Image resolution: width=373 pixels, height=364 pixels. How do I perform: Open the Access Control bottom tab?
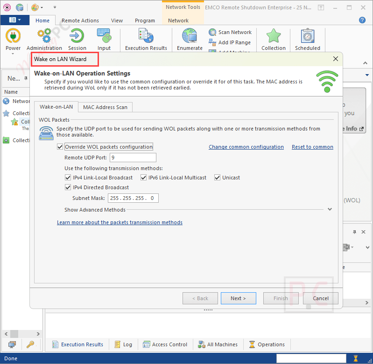[x=165, y=344]
